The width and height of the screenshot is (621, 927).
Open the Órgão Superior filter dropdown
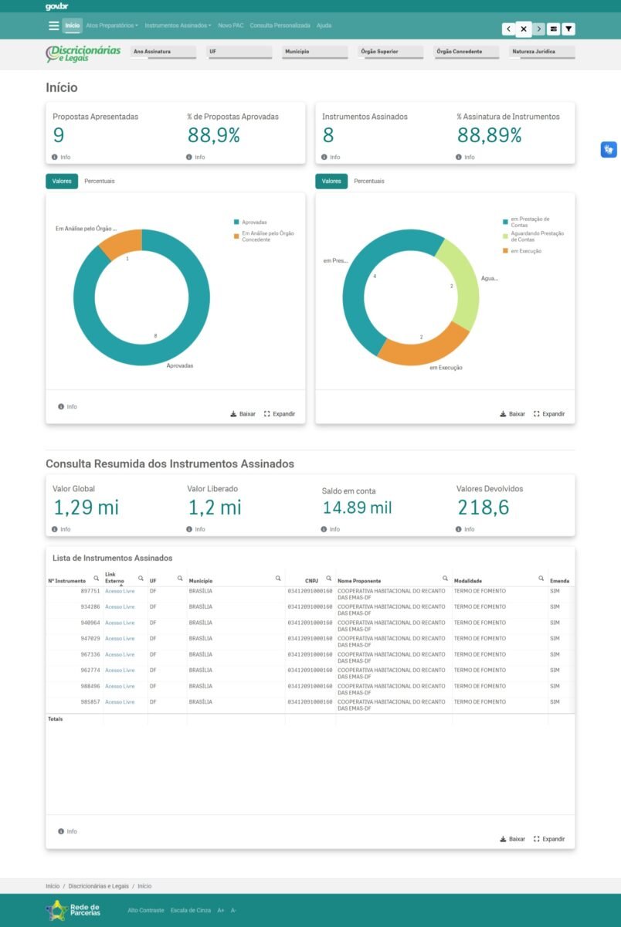[390, 52]
